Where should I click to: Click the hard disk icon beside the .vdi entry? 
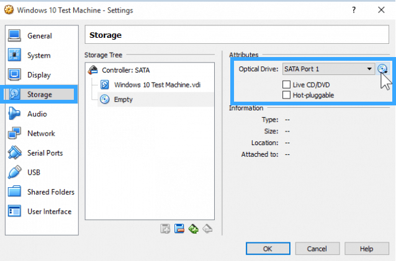(105, 85)
